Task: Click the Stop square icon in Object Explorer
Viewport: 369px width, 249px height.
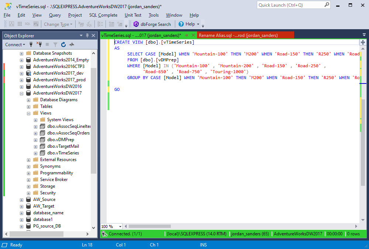Action: pos(47,44)
